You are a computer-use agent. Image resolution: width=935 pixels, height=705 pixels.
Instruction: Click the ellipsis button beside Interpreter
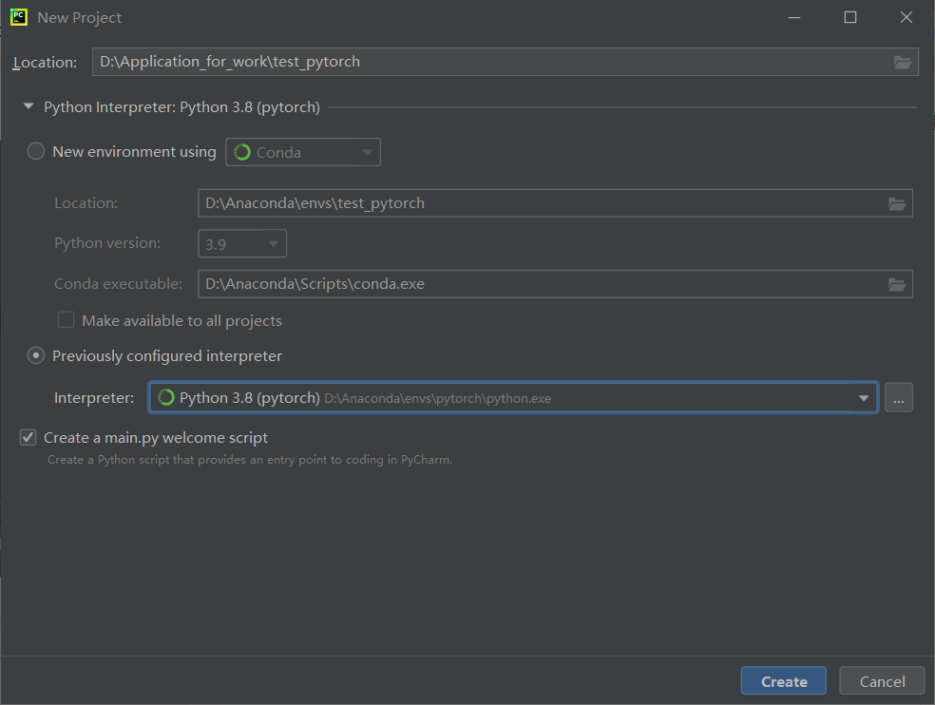pos(899,397)
